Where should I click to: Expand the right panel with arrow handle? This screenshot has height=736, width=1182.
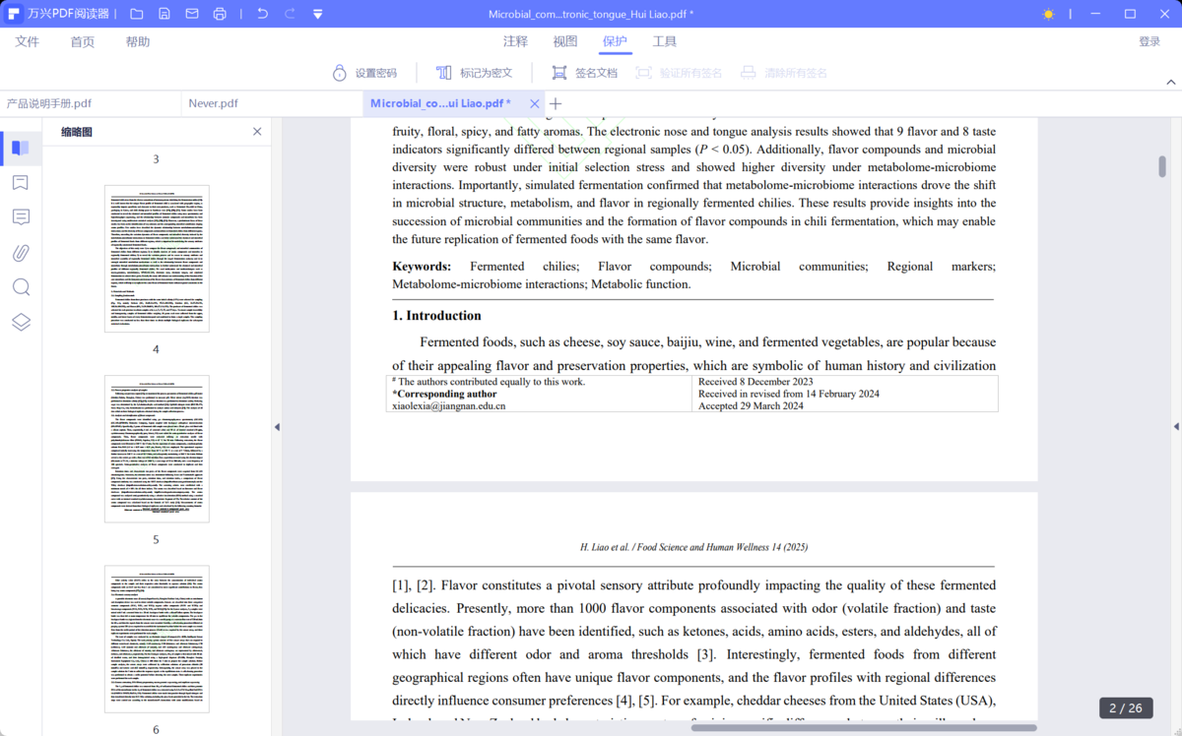(x=1175, y=426)
